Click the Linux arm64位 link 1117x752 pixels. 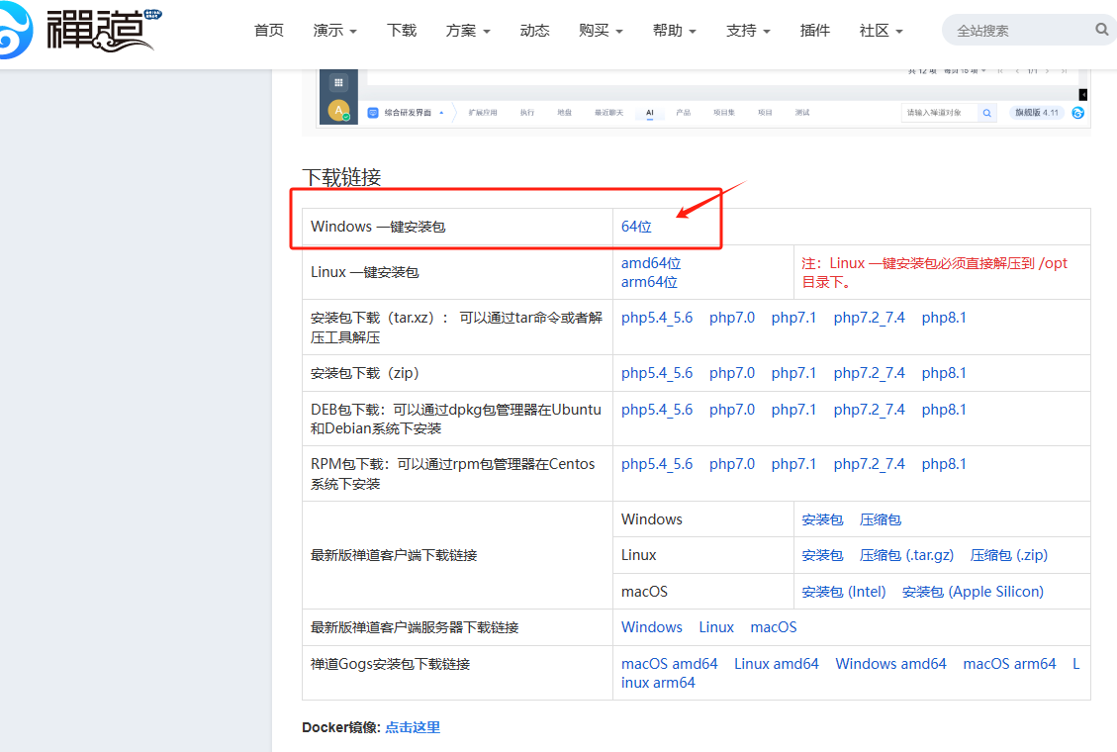pyautogui.click(x=649, y=282)
